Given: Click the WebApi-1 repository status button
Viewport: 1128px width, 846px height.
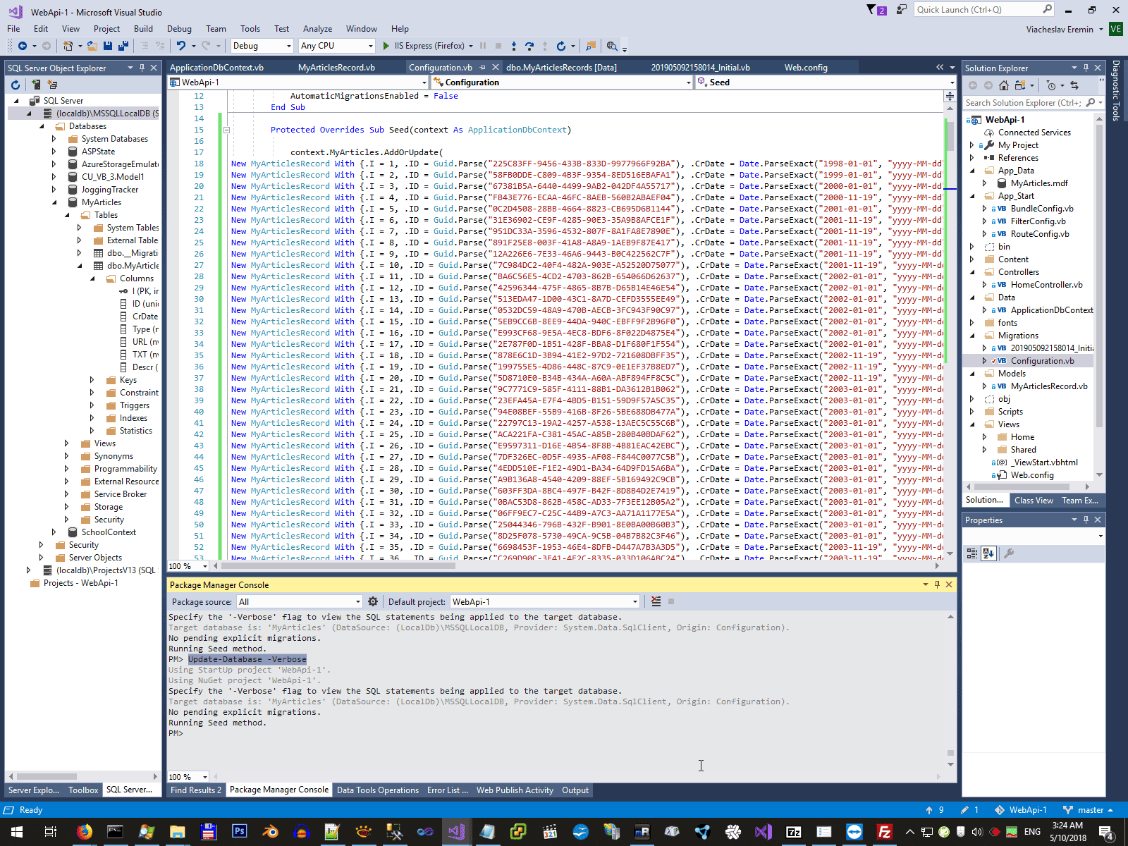Looking at the screenshot, I should coord(1021,810).
